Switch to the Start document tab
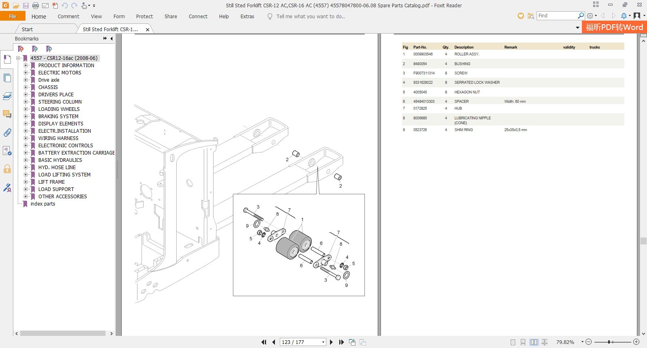647x348 pixels. [27, 29]
